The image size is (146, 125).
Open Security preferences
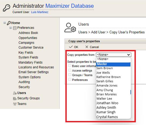pos(24,87)
